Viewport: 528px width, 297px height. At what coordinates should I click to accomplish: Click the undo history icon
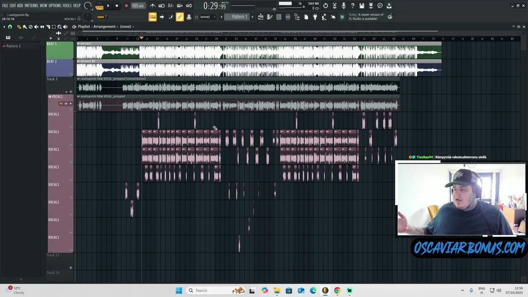[325, 6]
